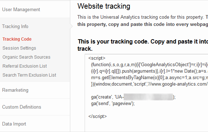
Task: Click the blurred UA tracking ID
Action: (148, 97)
